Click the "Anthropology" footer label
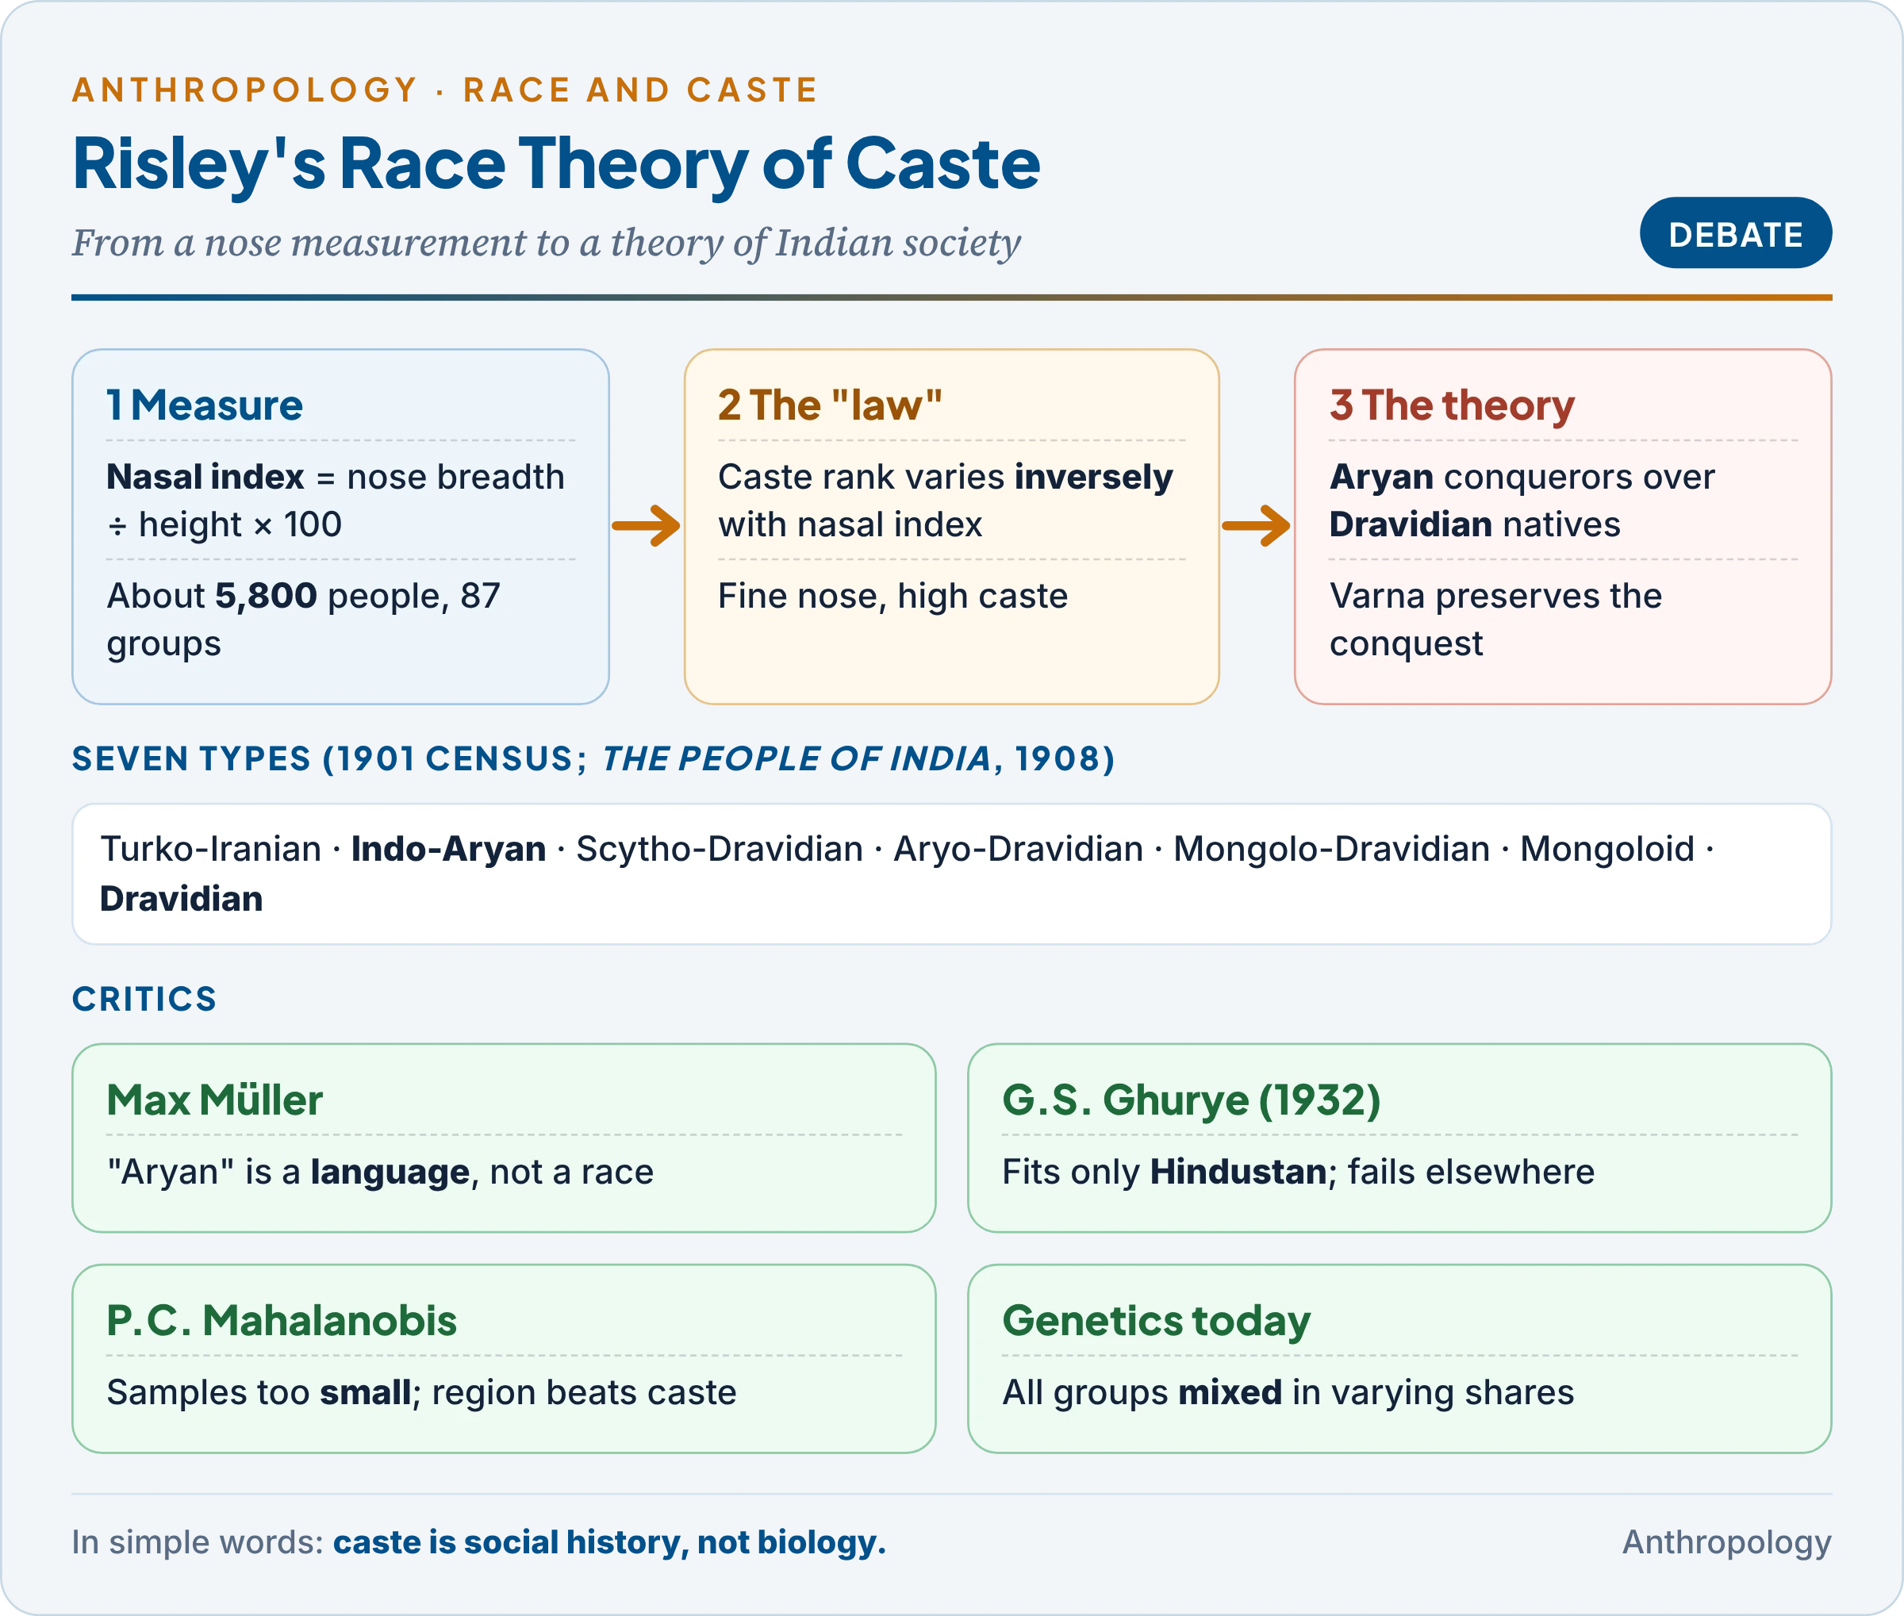Image resolution: width=1904 pixels, height=1616 pixels. [1726, 1543]
